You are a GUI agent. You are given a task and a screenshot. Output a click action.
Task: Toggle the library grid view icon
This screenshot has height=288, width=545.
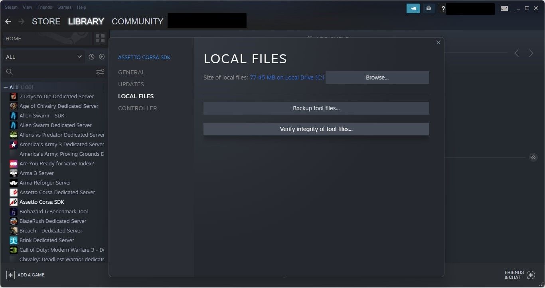(100, 39)
